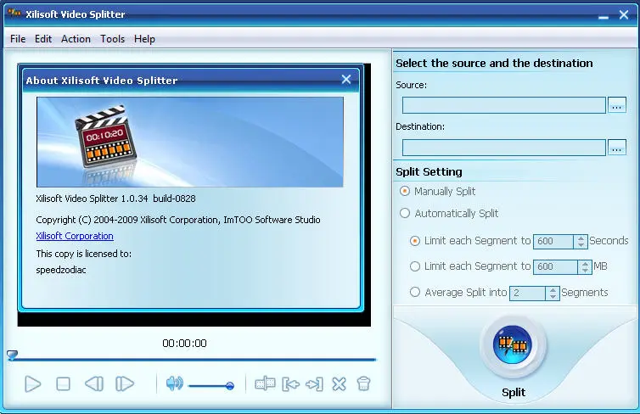The image size is (640, 414).
Task: Click "Select the source and the destination" heading
Action: pos(494,64)
